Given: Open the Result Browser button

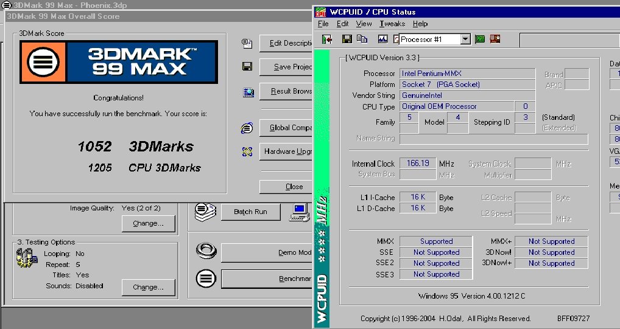Looking at the screenshot, I should (x=286, y=91).
